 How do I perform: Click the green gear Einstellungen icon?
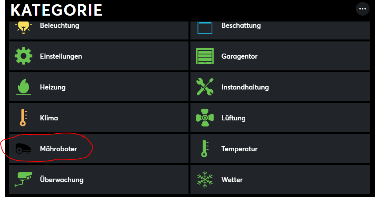tap(23, 56)
